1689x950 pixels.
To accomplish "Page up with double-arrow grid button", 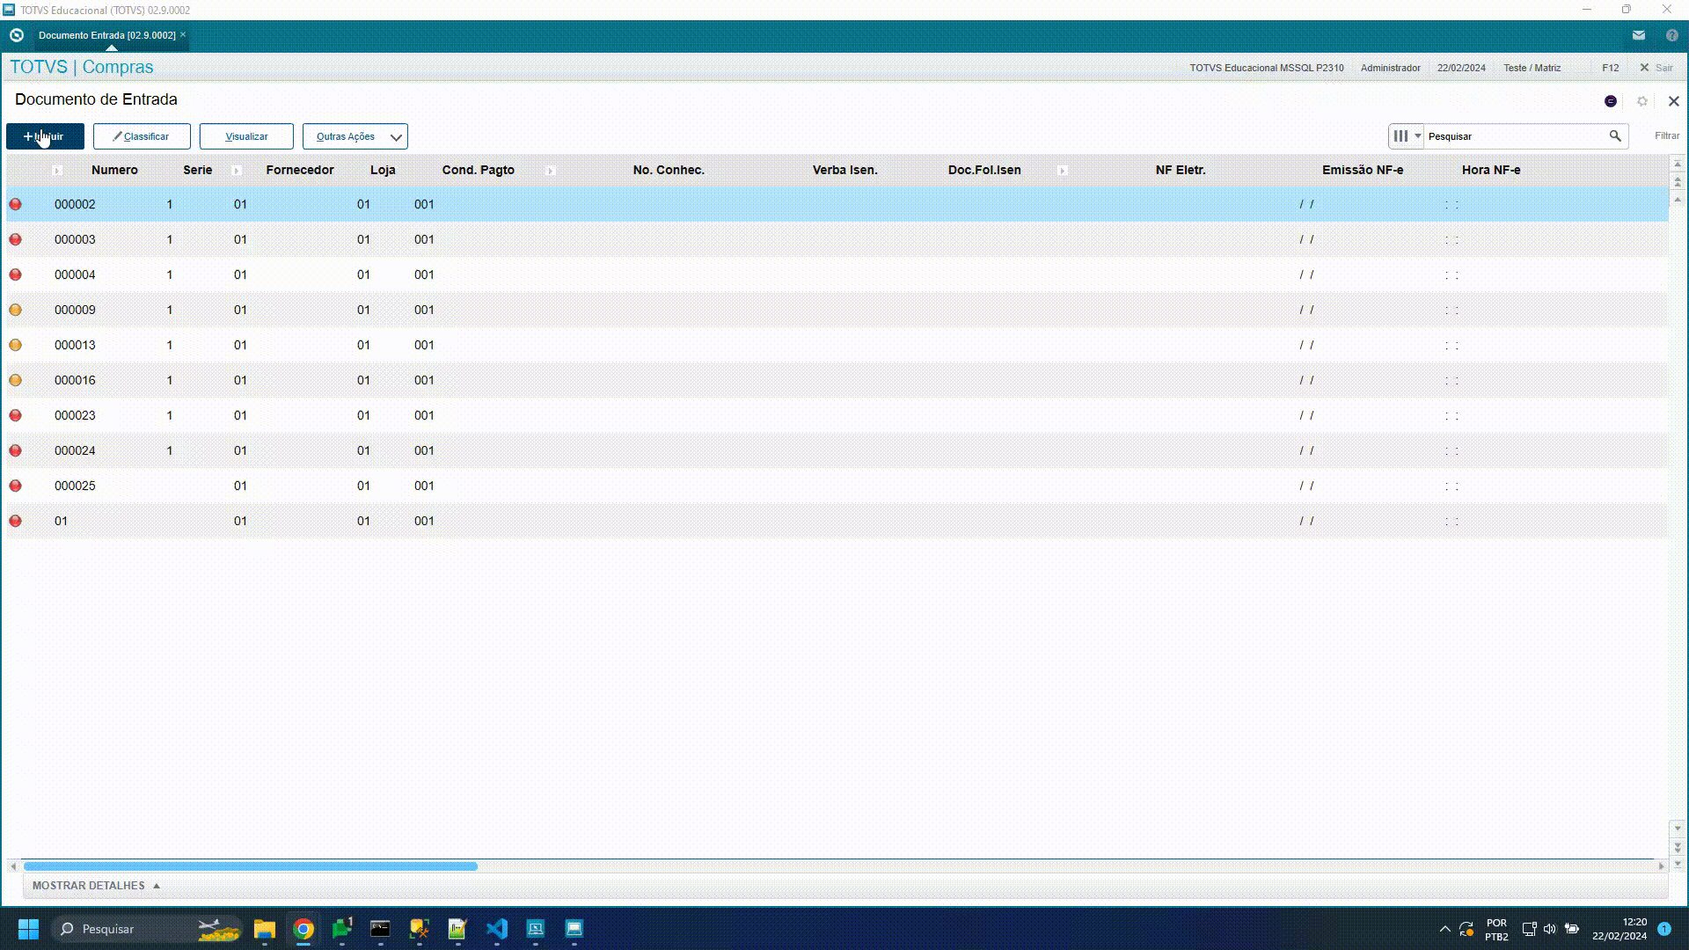I will click(x=1678, y=182).
